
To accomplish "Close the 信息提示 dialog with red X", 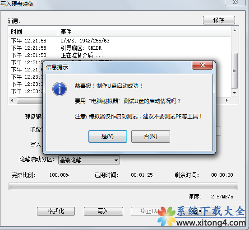I will 202,65.
